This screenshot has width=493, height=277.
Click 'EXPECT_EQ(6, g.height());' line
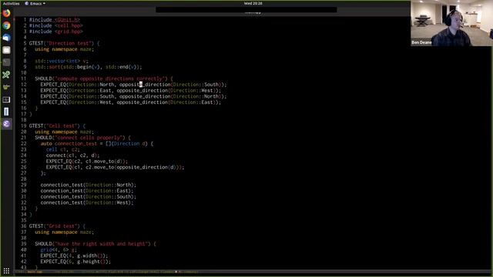[x=75, y=262]
